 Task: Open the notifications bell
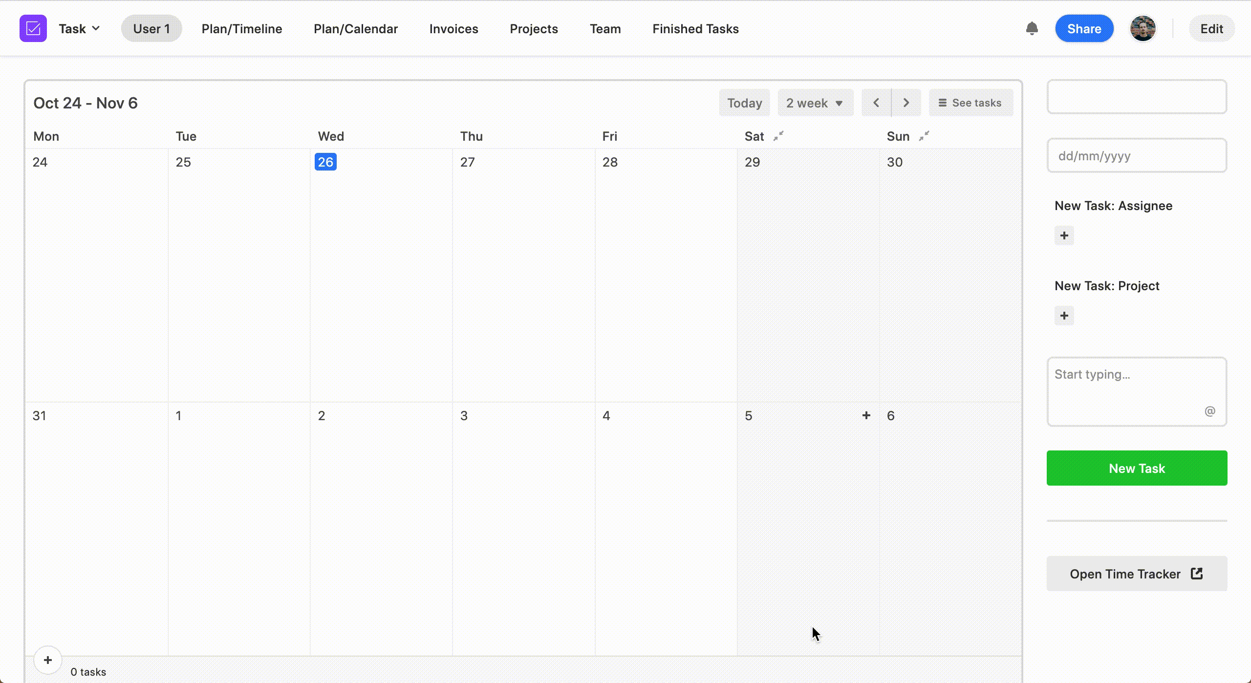point(1033,28)
